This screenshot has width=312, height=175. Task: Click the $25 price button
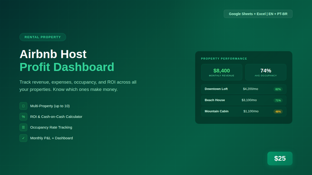(280, 158)
